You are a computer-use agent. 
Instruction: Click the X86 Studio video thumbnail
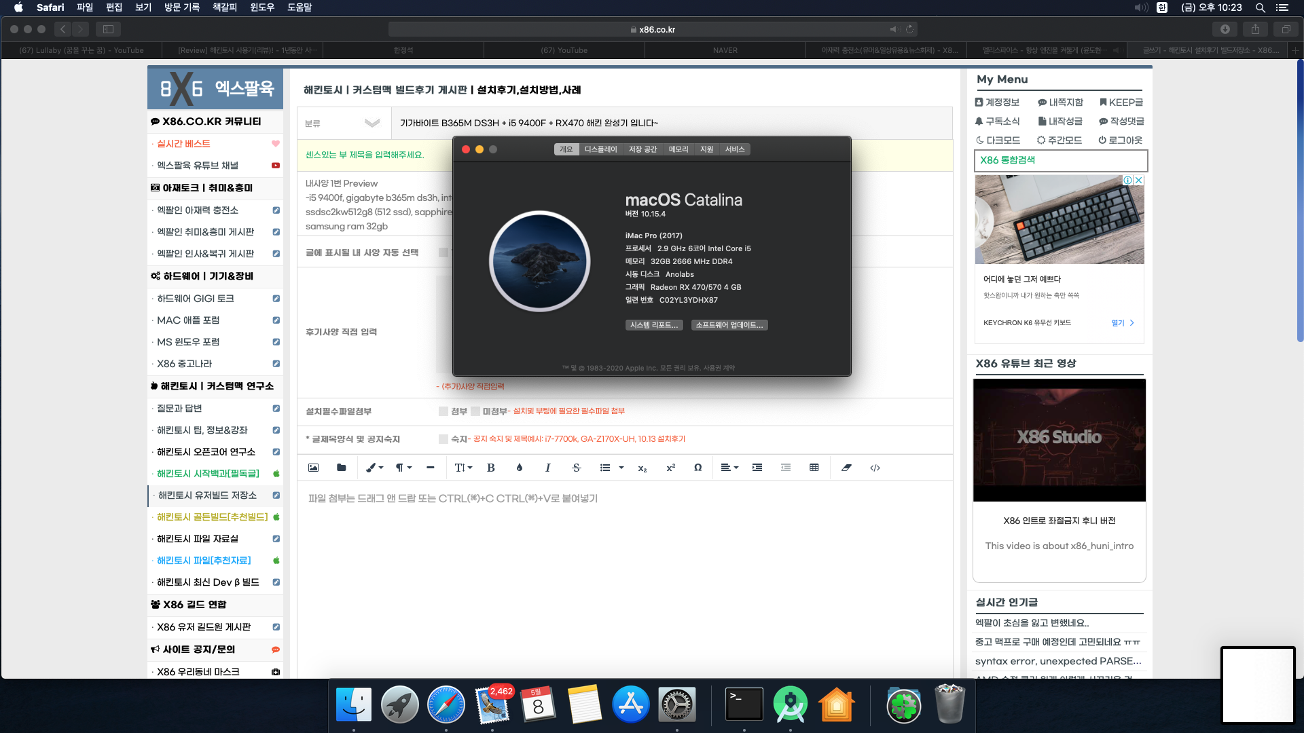(1059, 440)
